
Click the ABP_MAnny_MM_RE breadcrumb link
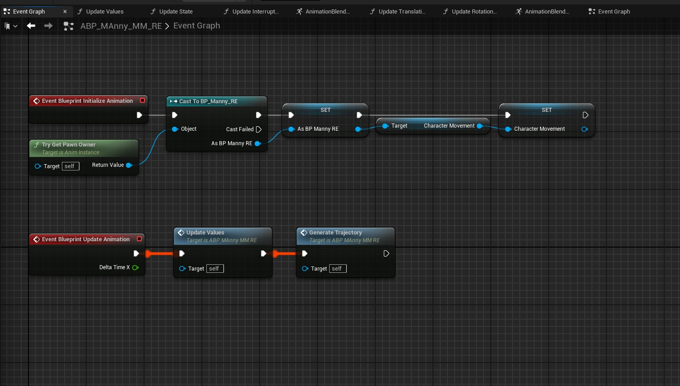click(121, 26)
